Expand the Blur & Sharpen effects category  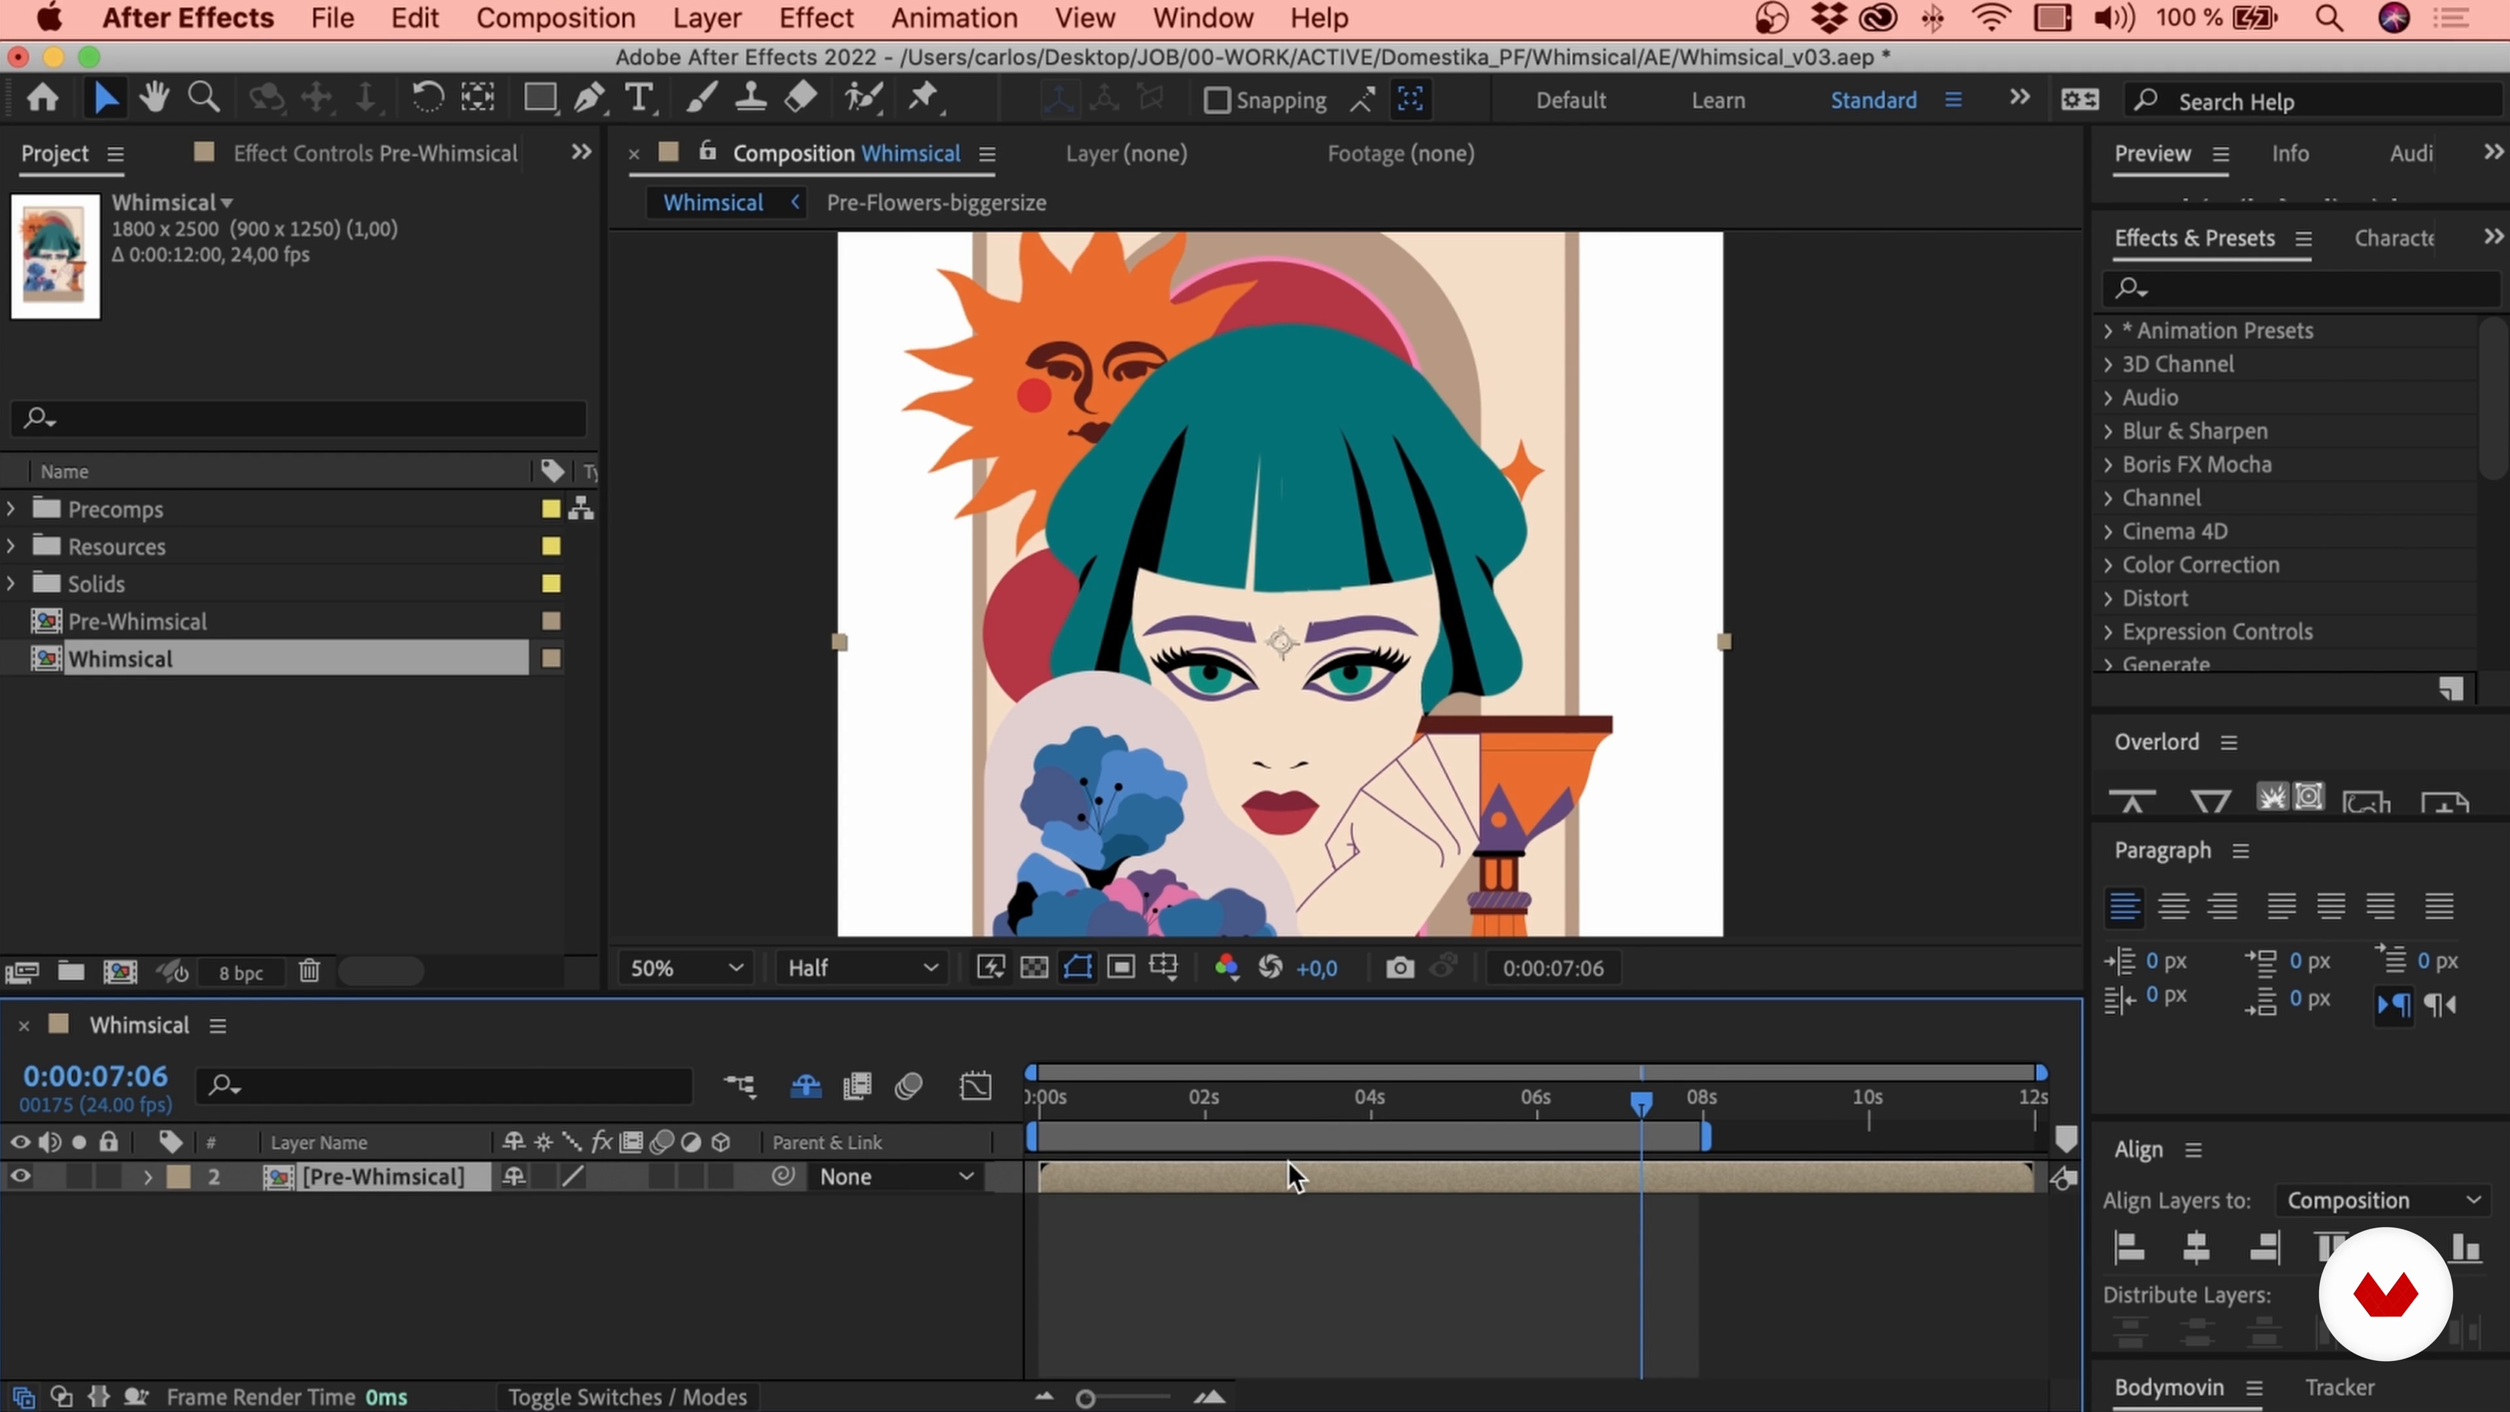[2107, 431]
